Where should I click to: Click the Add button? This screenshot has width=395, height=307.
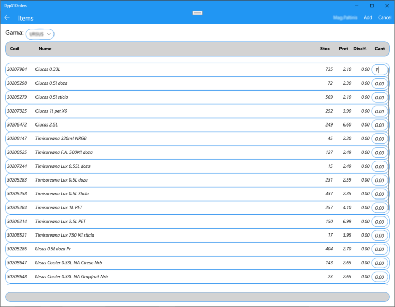[368, 17]
